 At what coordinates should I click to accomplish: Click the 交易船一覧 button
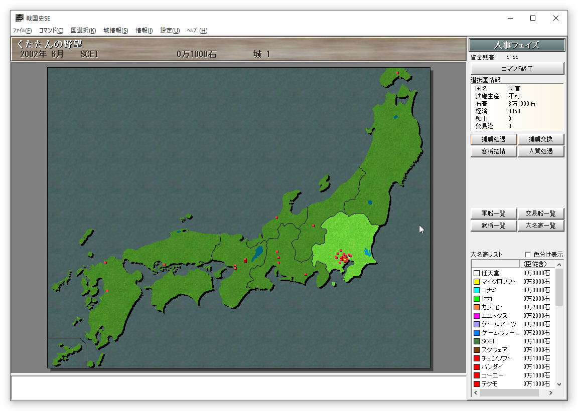point(541,214)
